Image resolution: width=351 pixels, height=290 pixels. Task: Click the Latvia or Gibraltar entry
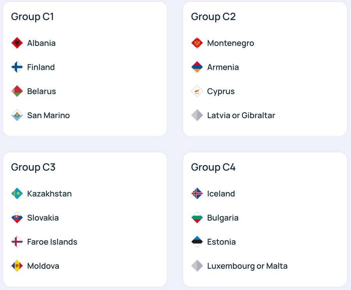241,115
